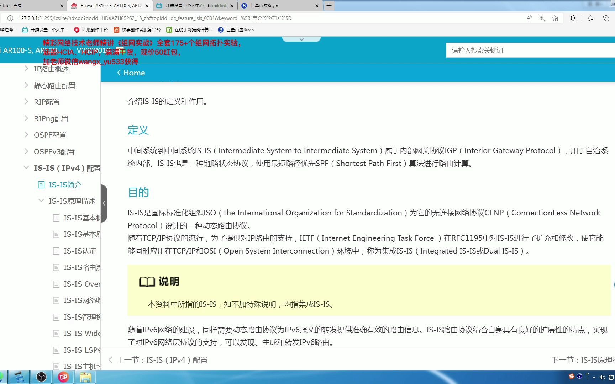Open the read aloud icon
The image size is (615, 384).
coord(529,18)
